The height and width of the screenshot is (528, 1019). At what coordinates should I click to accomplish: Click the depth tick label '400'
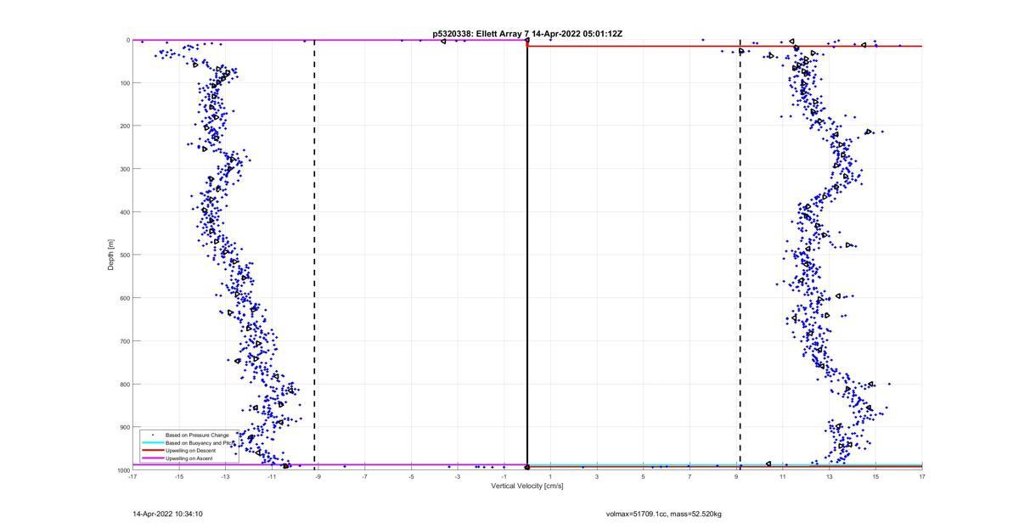coord(124,212)
